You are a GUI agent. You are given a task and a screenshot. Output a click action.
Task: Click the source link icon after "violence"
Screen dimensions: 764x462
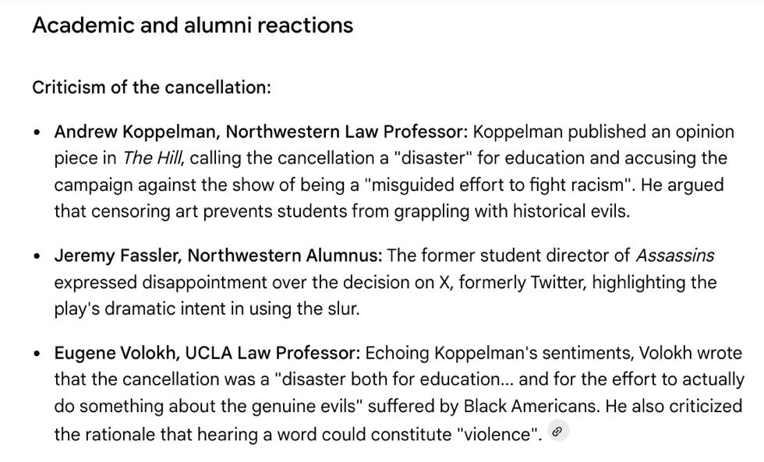[x=558, y=432]
